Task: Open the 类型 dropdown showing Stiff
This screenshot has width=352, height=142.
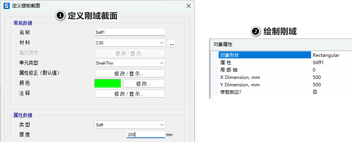Action: (130, 125)
